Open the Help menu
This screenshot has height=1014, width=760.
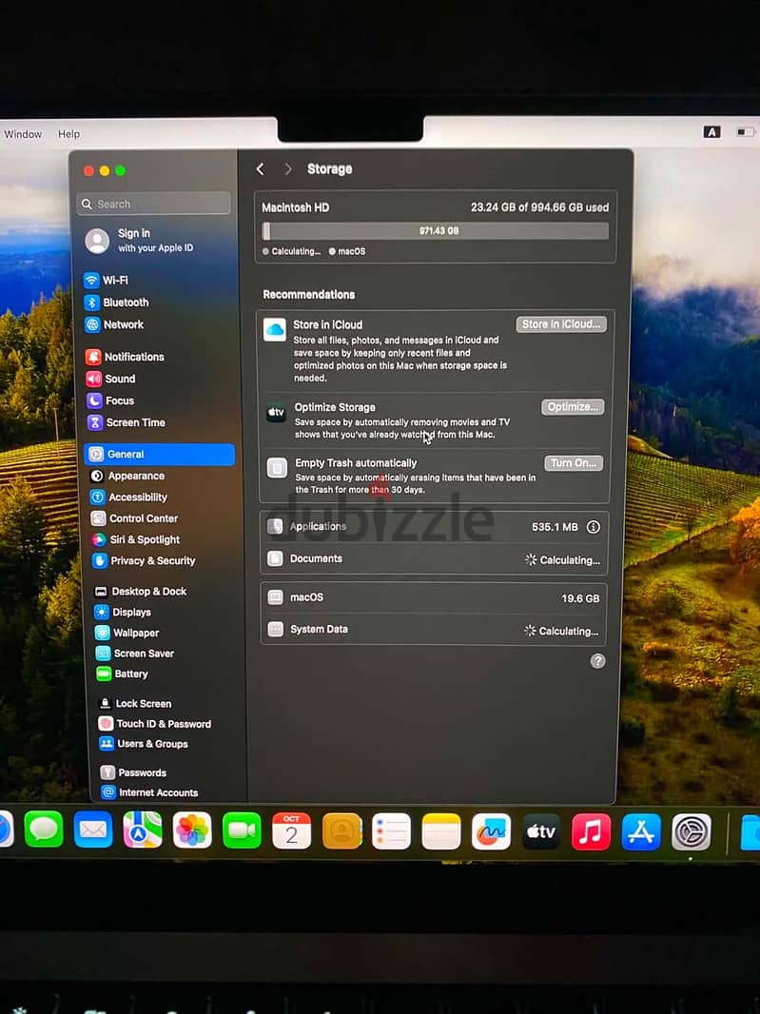click(69, 134)
